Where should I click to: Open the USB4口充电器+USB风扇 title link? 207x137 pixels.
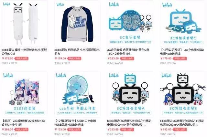75,123
